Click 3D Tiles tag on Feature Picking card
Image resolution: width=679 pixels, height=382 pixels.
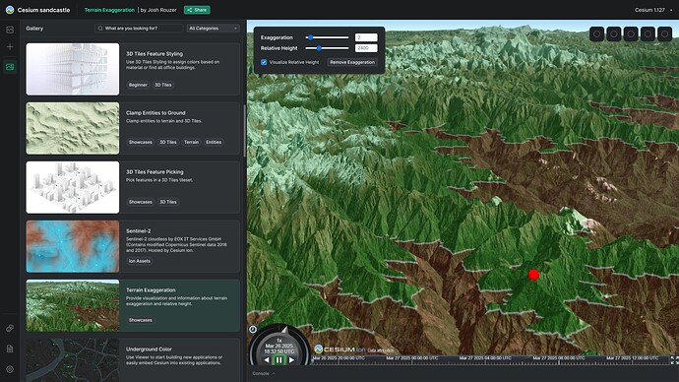[168, 202]
